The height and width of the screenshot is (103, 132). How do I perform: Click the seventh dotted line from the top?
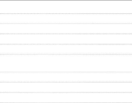point(66,82)
